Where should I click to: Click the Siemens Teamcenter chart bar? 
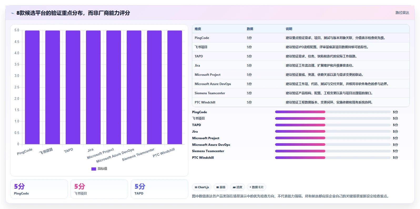coord(154,87)
